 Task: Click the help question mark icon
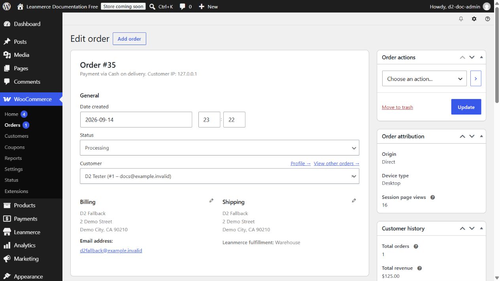tap(487, 19)
